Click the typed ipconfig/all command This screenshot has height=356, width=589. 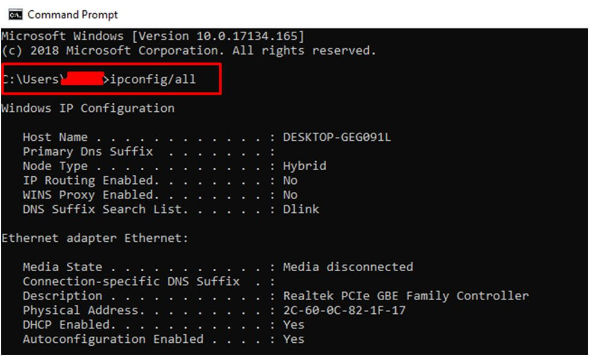153,79
